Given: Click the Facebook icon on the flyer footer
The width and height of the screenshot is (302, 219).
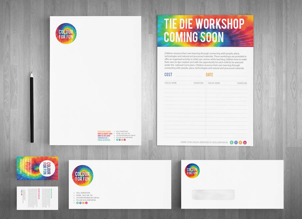Looking at the screenshot, I should [x=236, y=142].
